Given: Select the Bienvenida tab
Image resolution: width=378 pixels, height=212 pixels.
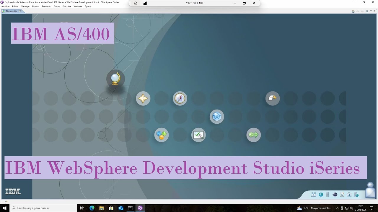Looking at the screenshot, I should pyautogui.click(x=11, y=11).
